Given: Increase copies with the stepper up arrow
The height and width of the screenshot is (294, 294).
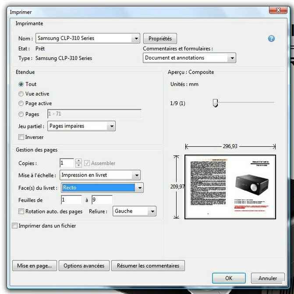Looking at the screenshot, I should pyautogui.click(x=78, y=161).
